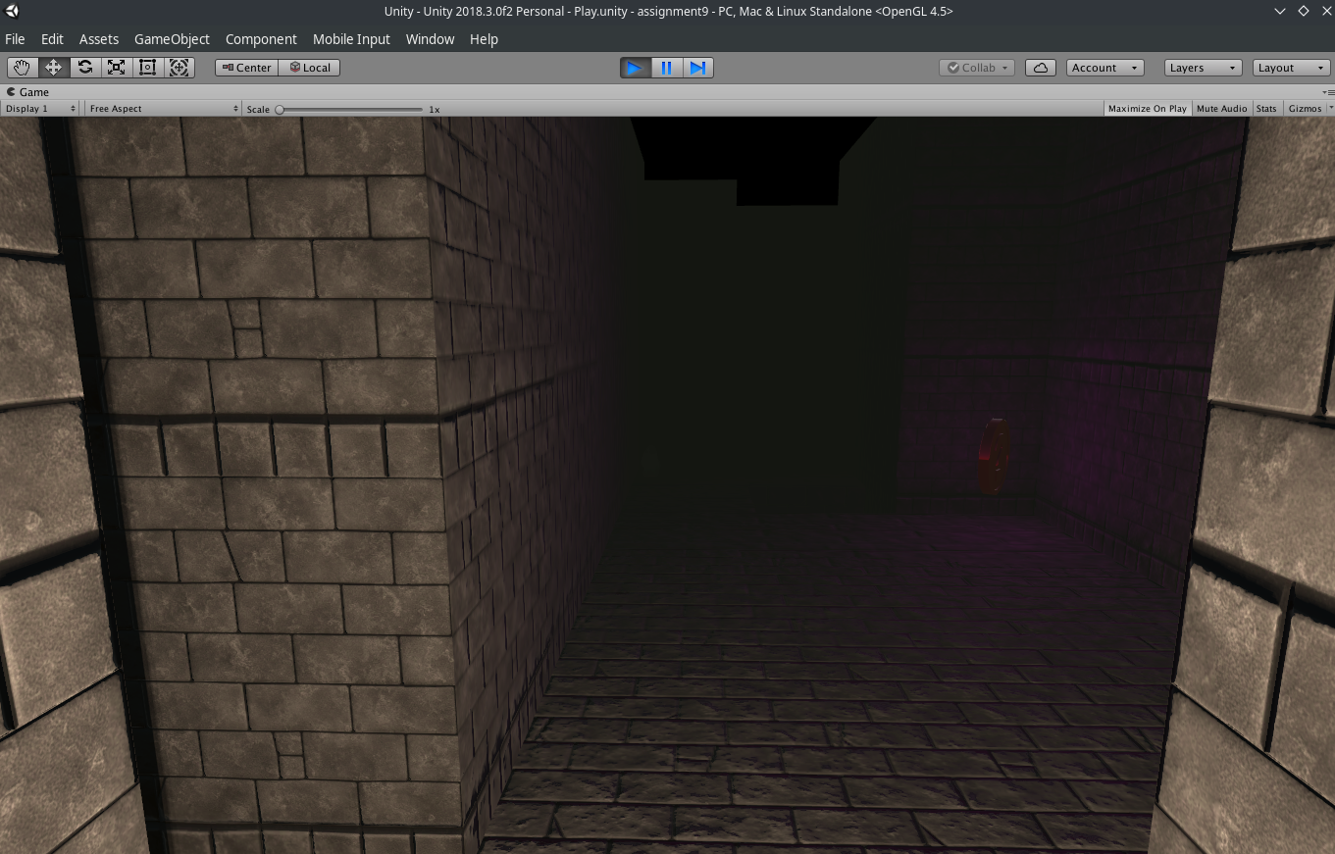
Task: Stop play mode with Play button
Action: point(635,68)
